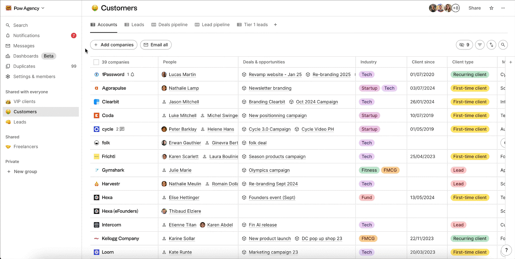Click Client since date 26/01/2024
Viewport: 515px width, 259px height.
pos(422,102)
